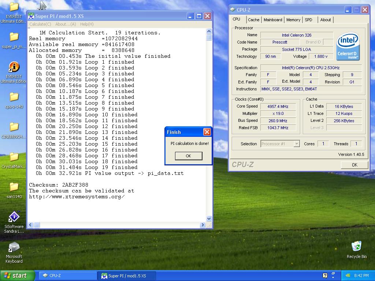Click OK button in CPU-Z window
This screenshot has height=281, width=375.
354,165
